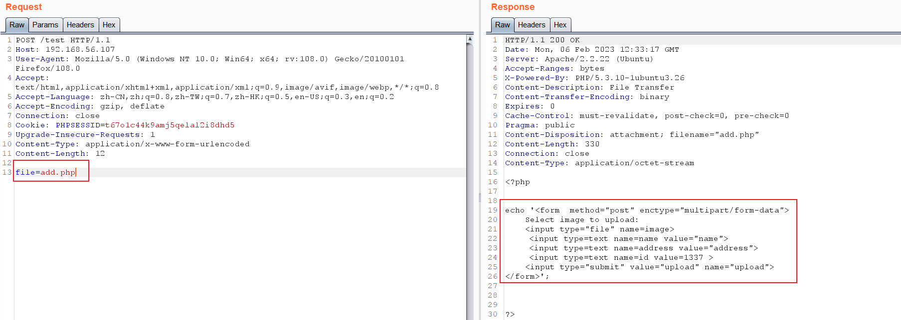Place cursor in the file=add.php body line
The height and width of the screenshot is (320, 901).
coord(45,172)
